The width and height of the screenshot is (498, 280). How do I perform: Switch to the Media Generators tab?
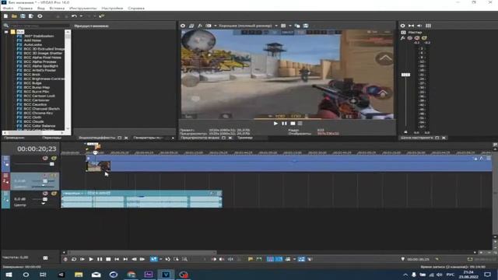coord(149,138)
